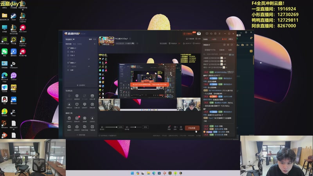Image resolution: width=313 pixels, height=176 pixels.
Task: Expand 详情 arrow in right panel
Action: pyautogui.click(x=231, y=39)
